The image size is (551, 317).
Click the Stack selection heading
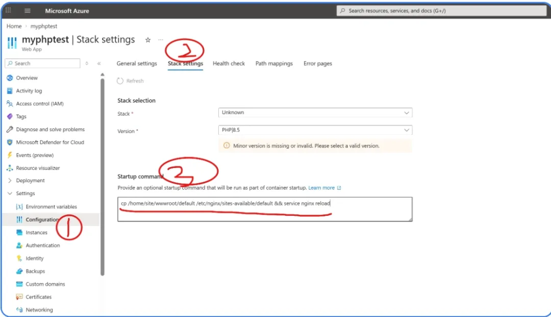coord(136,101)
